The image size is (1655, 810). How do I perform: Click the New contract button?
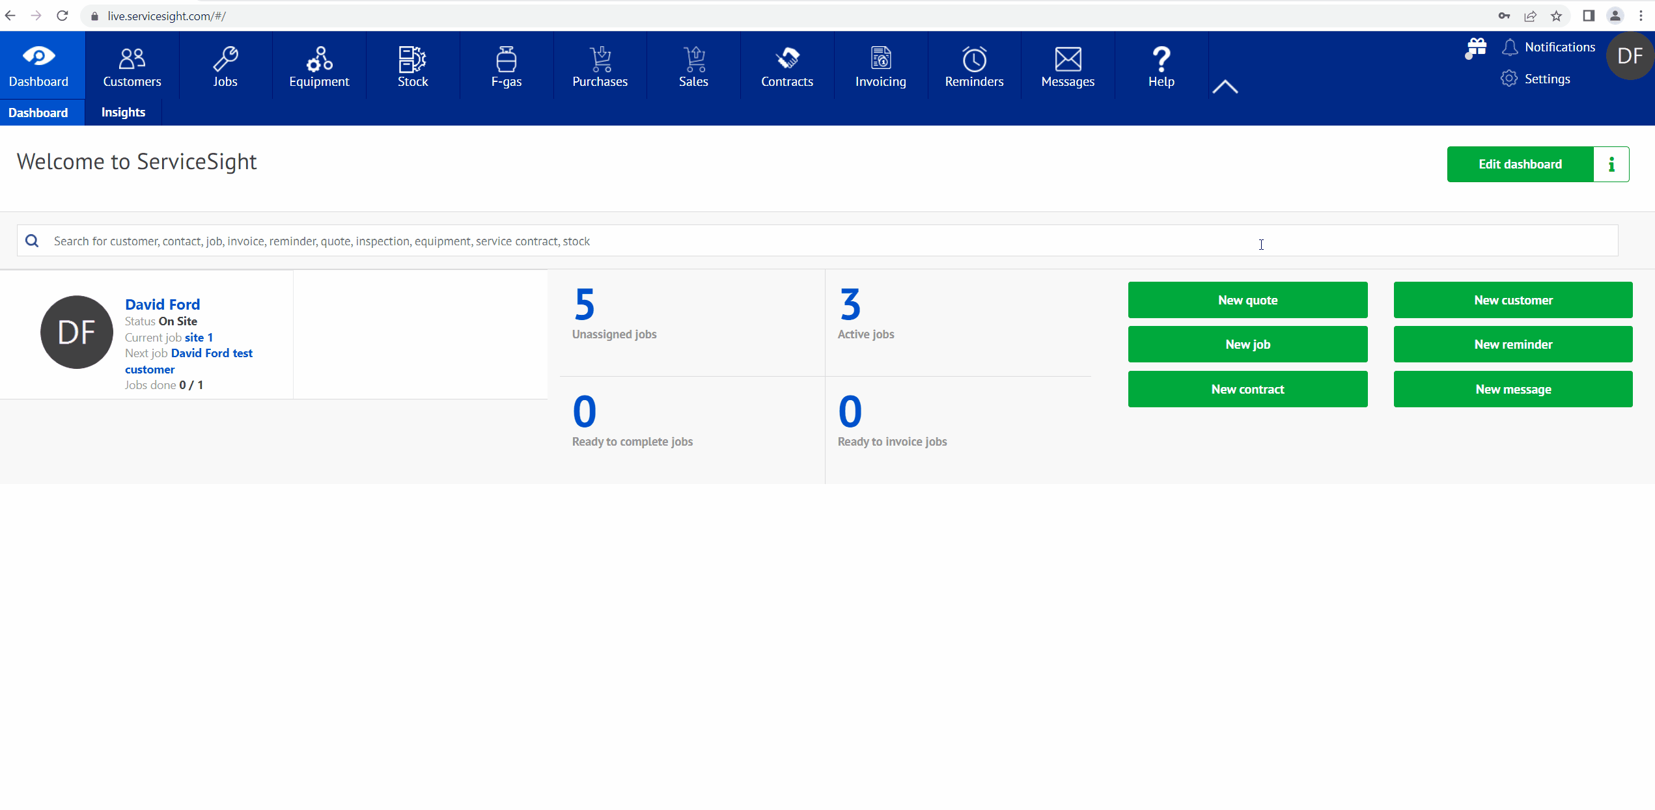pyautogui.click(x=1247, y=389)
